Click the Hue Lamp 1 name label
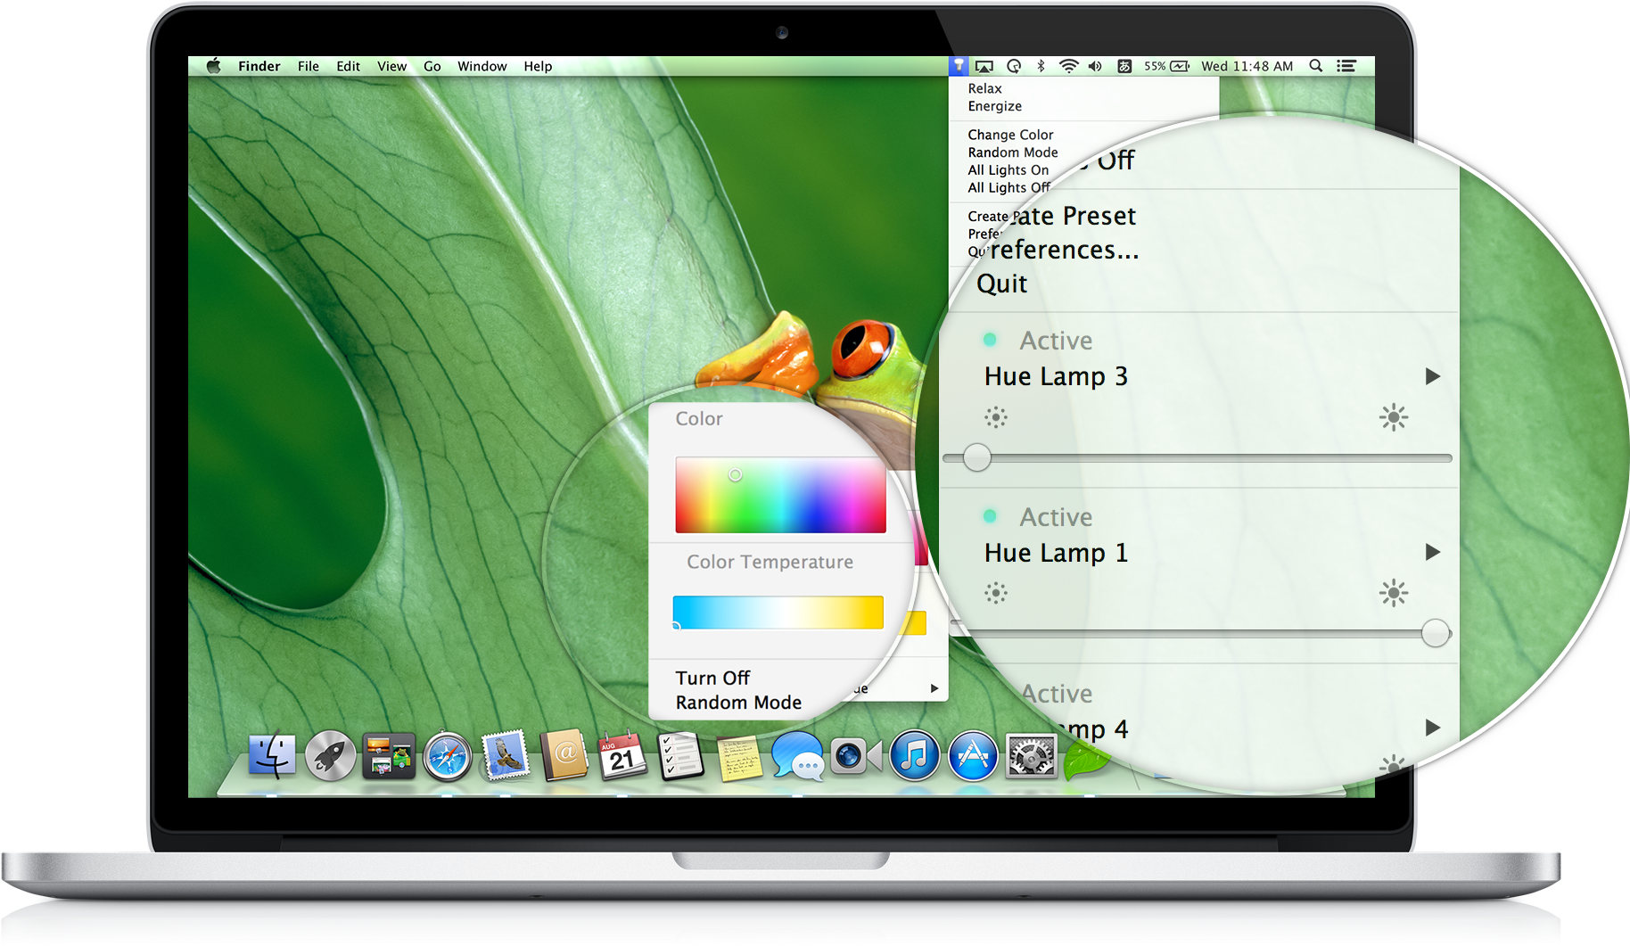Viewport: 1630px width, 946px height. (x=1056, y=553)
